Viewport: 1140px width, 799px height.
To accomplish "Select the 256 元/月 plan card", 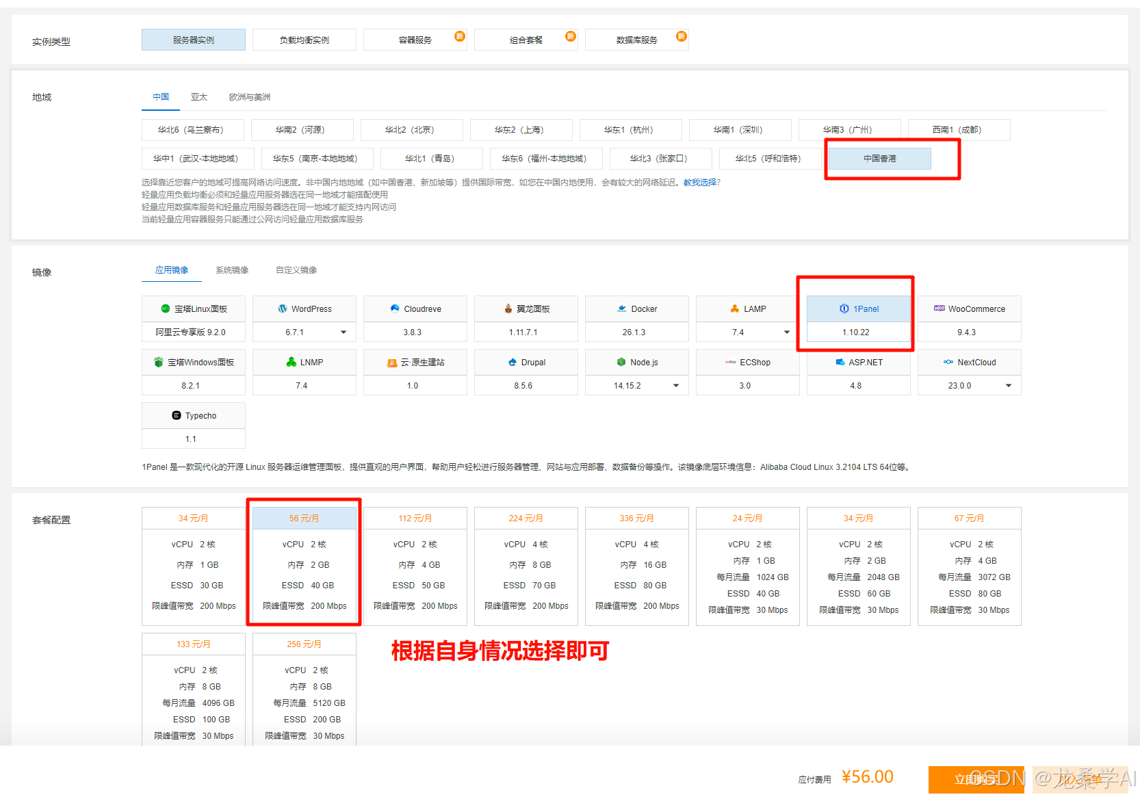I will coord(305,689).
